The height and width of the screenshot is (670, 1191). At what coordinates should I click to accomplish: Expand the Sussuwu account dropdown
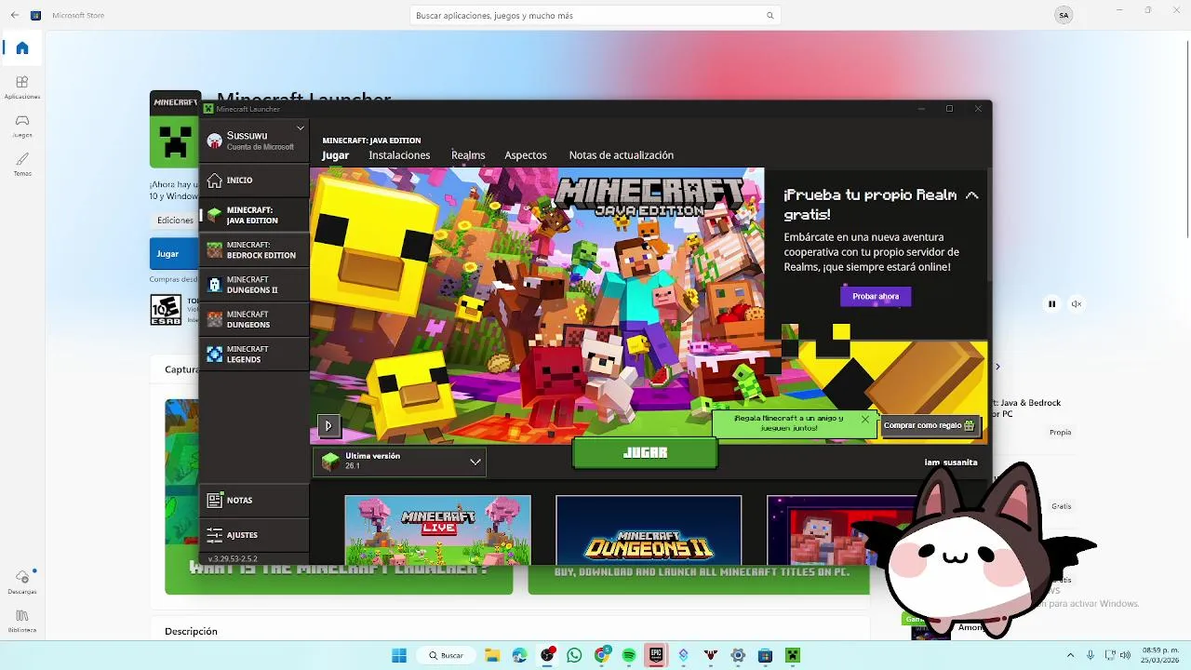click(x=301, y=128)
